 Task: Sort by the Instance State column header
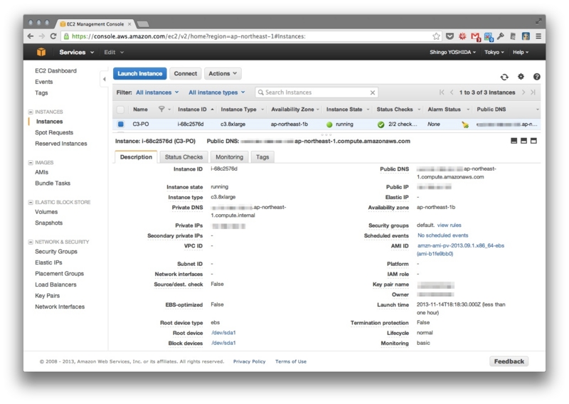click(x=344, y=110)
